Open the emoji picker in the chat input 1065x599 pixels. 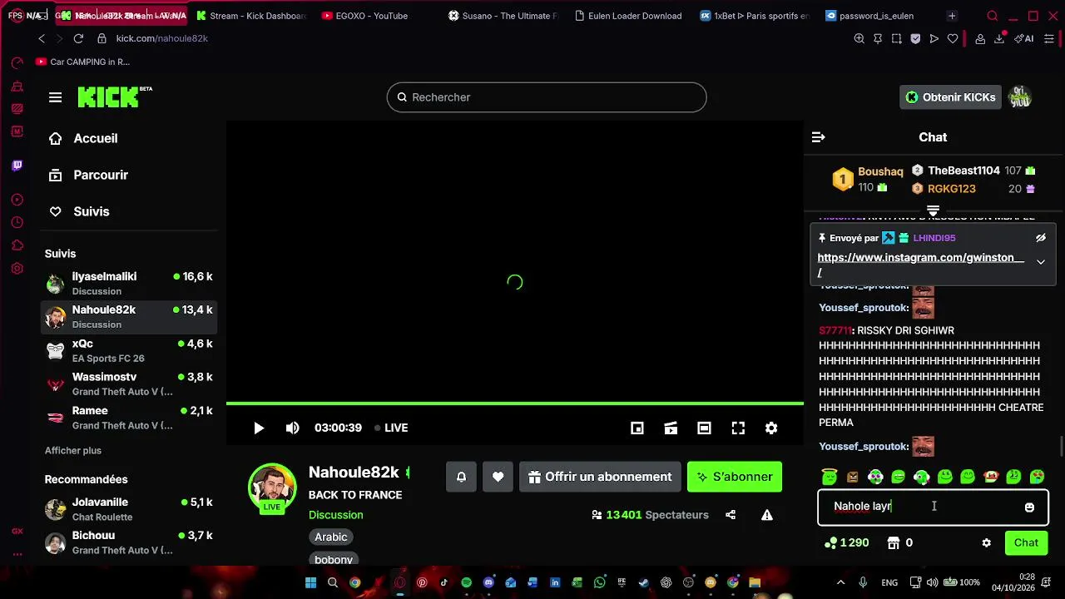click(x=1029, y=507)
